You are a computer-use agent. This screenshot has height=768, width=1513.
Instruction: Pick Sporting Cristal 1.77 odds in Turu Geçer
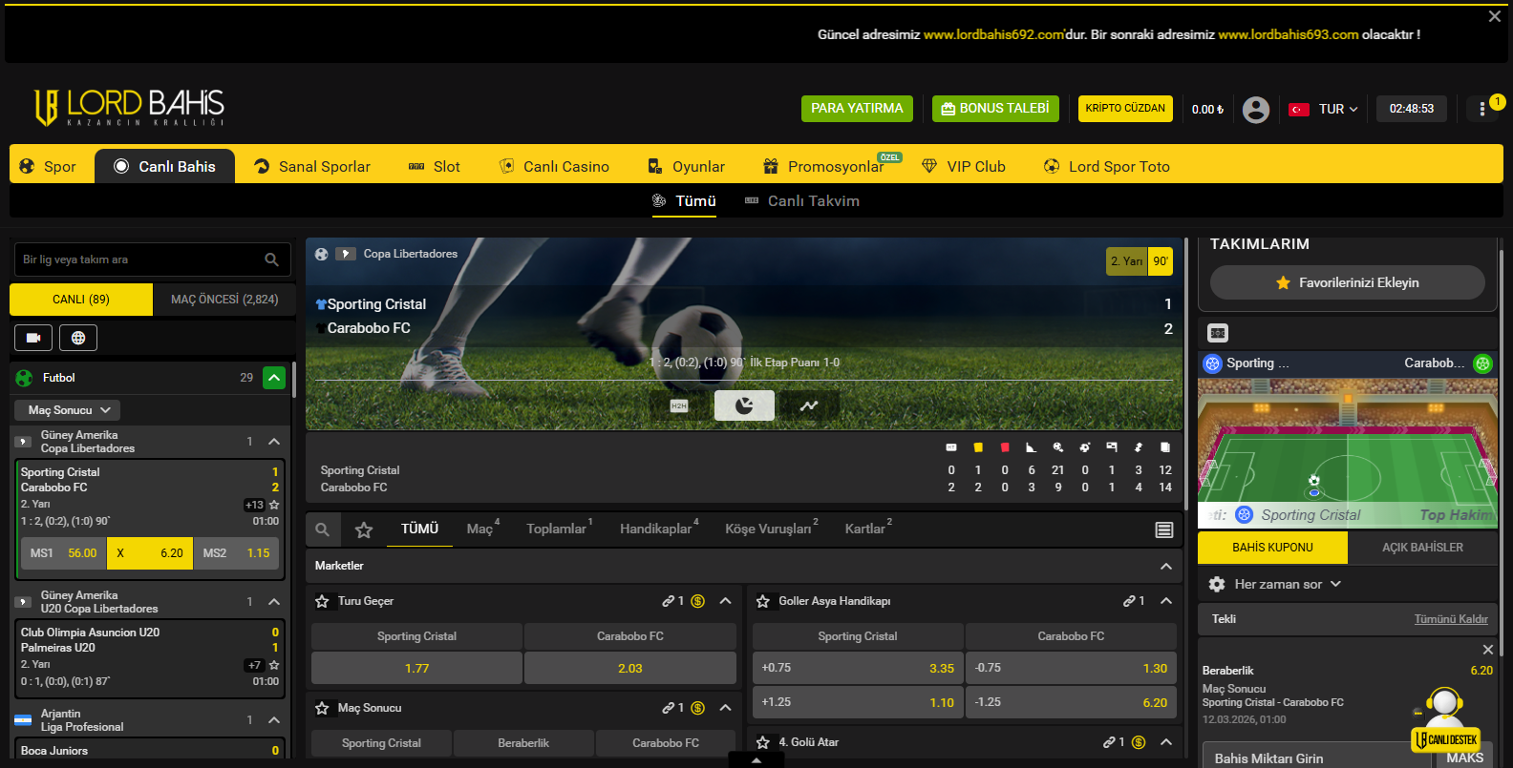point(416,668)
